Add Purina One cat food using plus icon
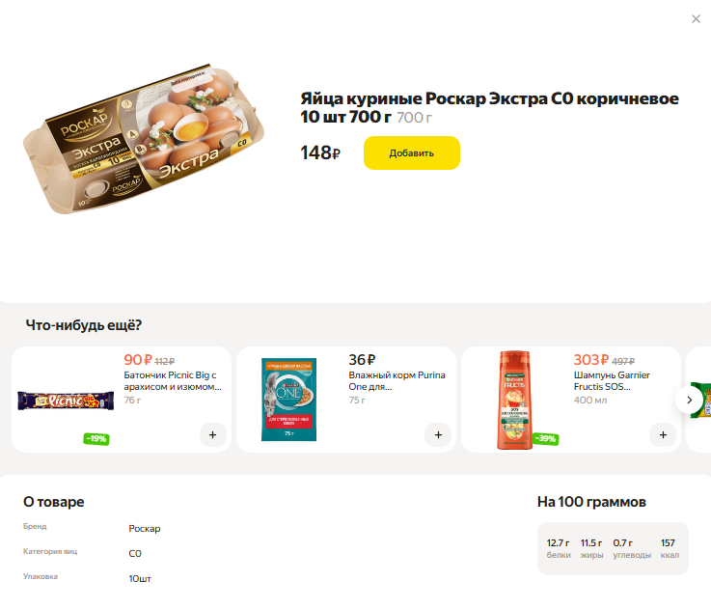 tap(438, 434)
